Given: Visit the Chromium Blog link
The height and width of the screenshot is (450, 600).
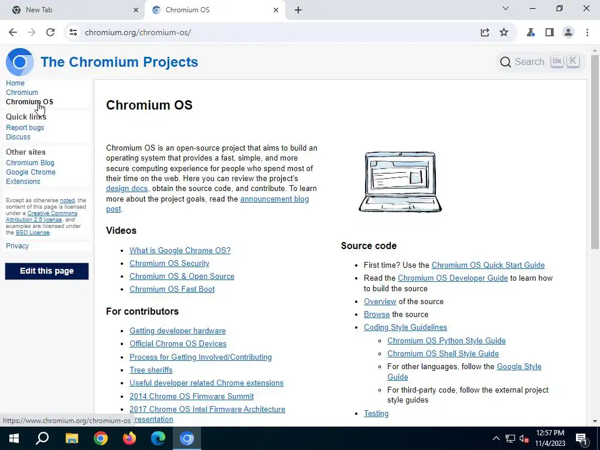Looking at the screenshot, I should (30, 163).
